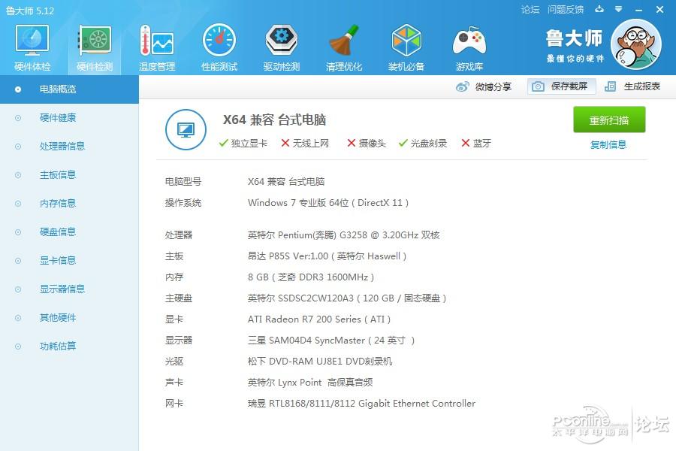Click the 鲁大师 5.12 title text
The height and width of the screenshot is (451, 676).
[x=30, y=11]
